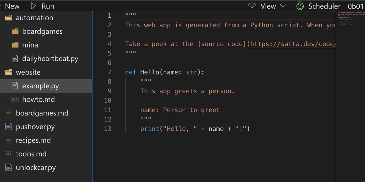Open boardgames.md in the file list
Screen dimensions: 365x182
[x=42, y=113]
